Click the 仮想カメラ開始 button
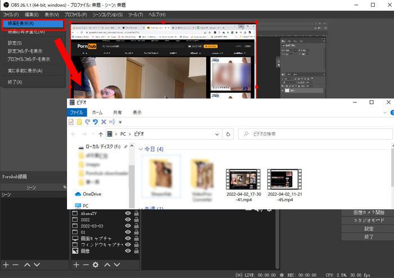 click(x=368, y=213)
